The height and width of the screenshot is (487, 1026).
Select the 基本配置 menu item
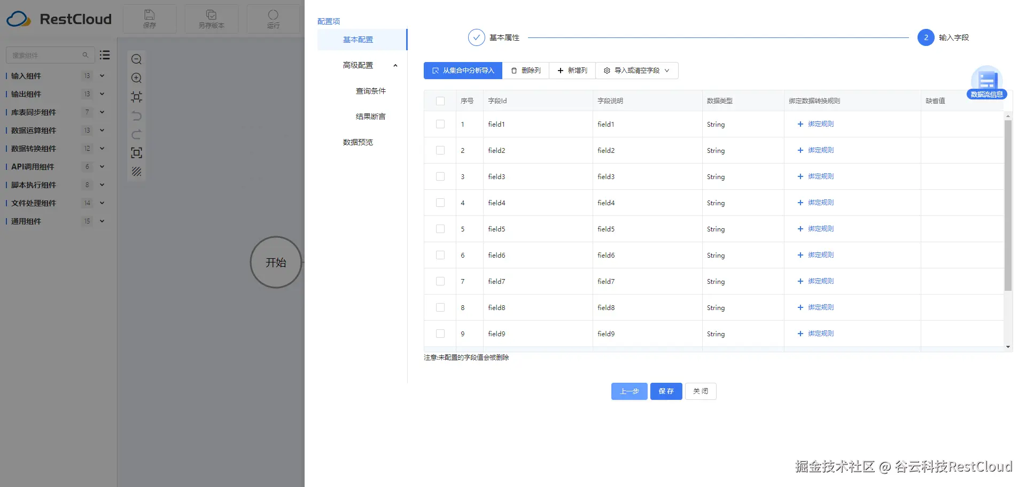(362, 40)
